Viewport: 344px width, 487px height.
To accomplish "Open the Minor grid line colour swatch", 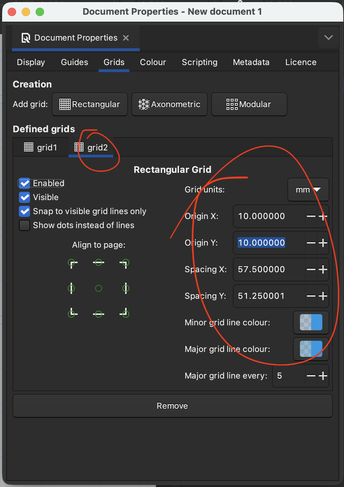I will click(x=311, y=323).
